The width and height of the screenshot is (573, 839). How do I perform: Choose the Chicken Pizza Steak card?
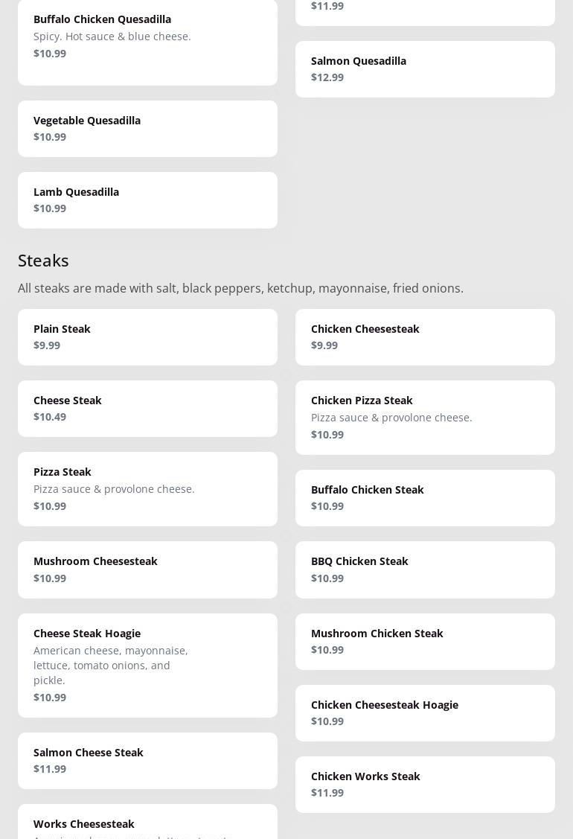(x=425, y=418)
